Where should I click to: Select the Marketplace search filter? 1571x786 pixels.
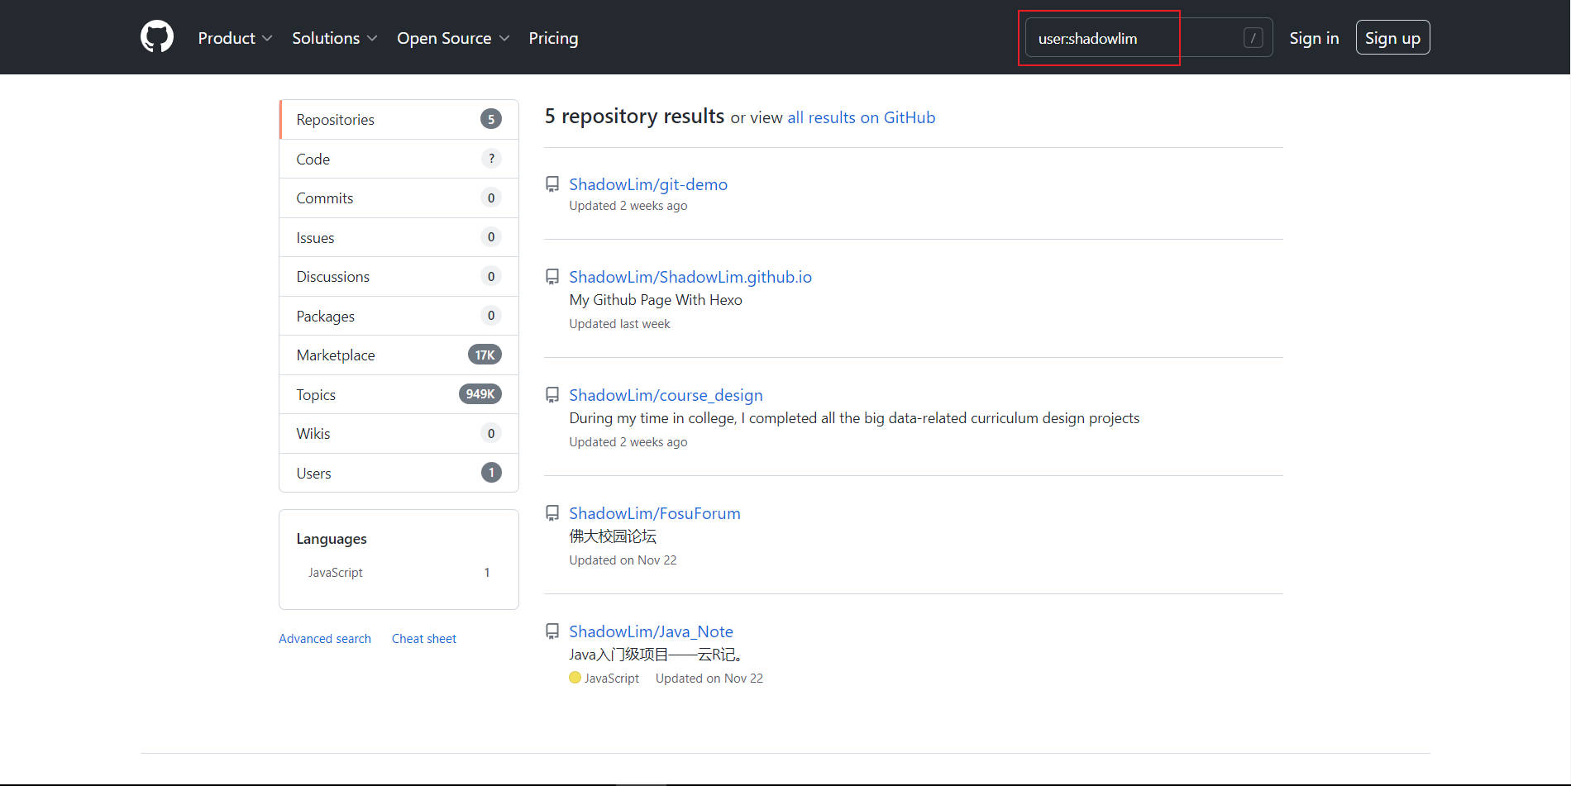click(399, 355)
